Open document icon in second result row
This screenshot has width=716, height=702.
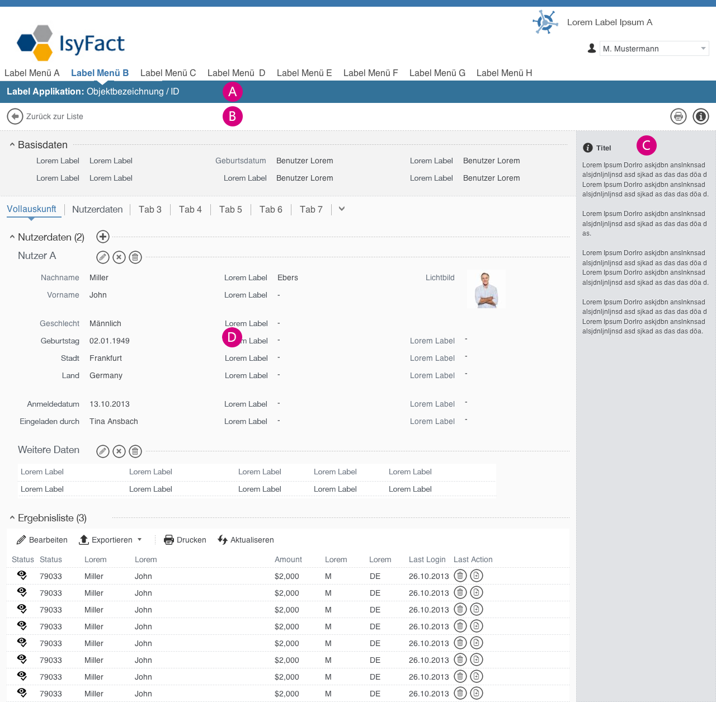coord(476,592)
